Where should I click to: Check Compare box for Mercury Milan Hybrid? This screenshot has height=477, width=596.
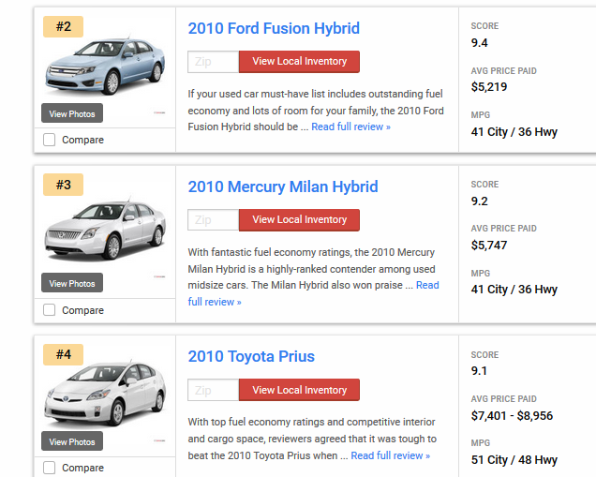pos(49,310)
